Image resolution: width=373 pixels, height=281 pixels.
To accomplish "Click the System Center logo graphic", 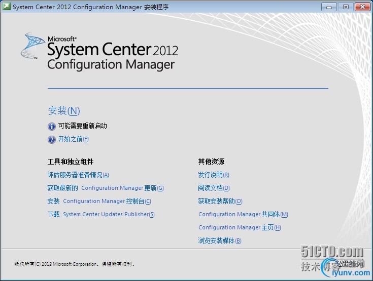I will [x=32, y=46].
